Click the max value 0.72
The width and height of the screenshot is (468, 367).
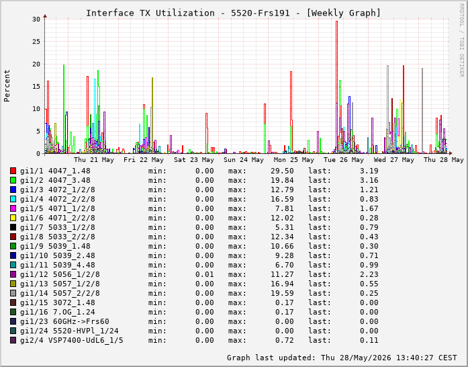[x=285, y=340]
